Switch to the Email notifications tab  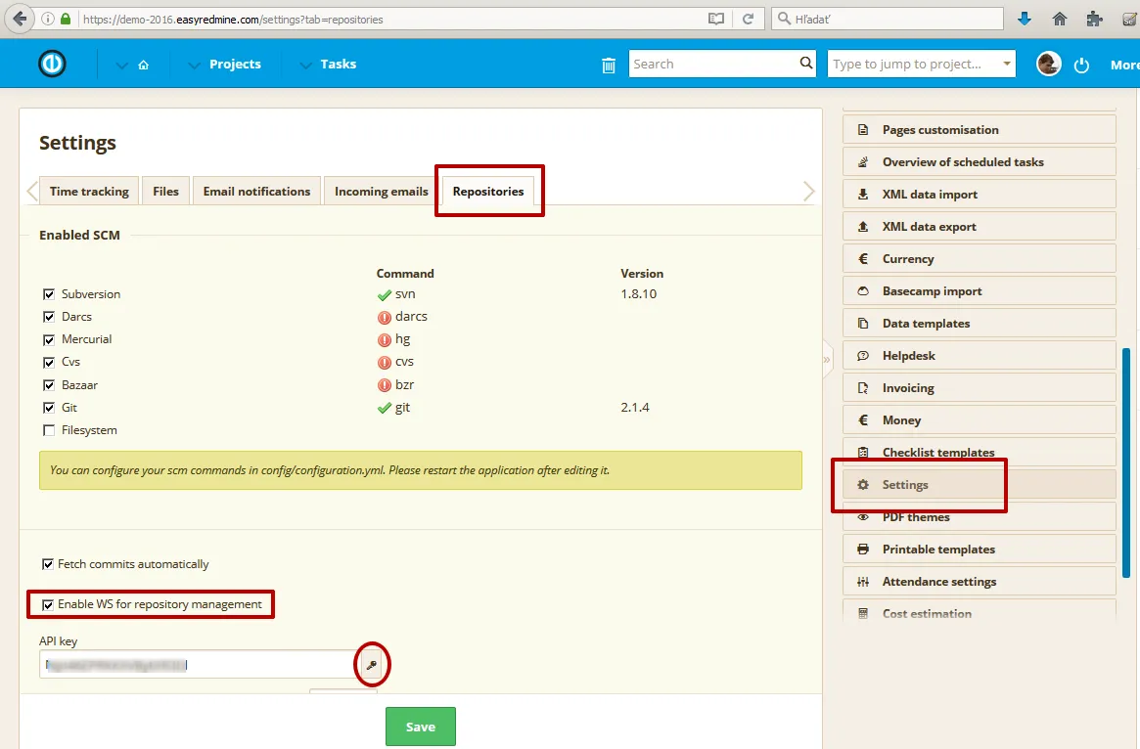coord(256,192)
